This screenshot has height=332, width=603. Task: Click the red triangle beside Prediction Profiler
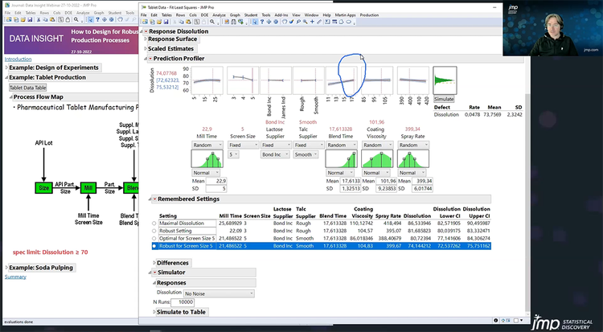151,59
